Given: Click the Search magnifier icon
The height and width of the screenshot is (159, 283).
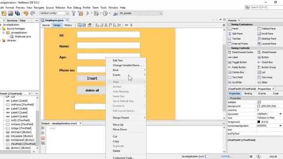Looking at the screenshot, I should [247, 7].
